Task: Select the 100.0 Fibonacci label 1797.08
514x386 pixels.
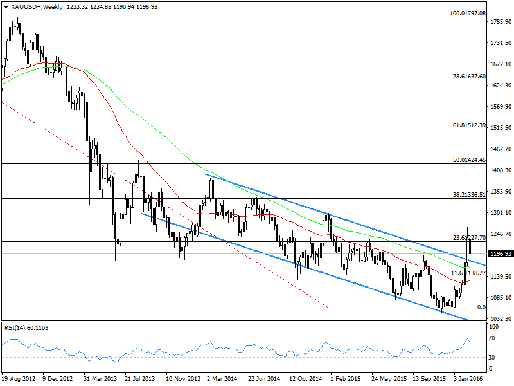Action: point(468,14)
